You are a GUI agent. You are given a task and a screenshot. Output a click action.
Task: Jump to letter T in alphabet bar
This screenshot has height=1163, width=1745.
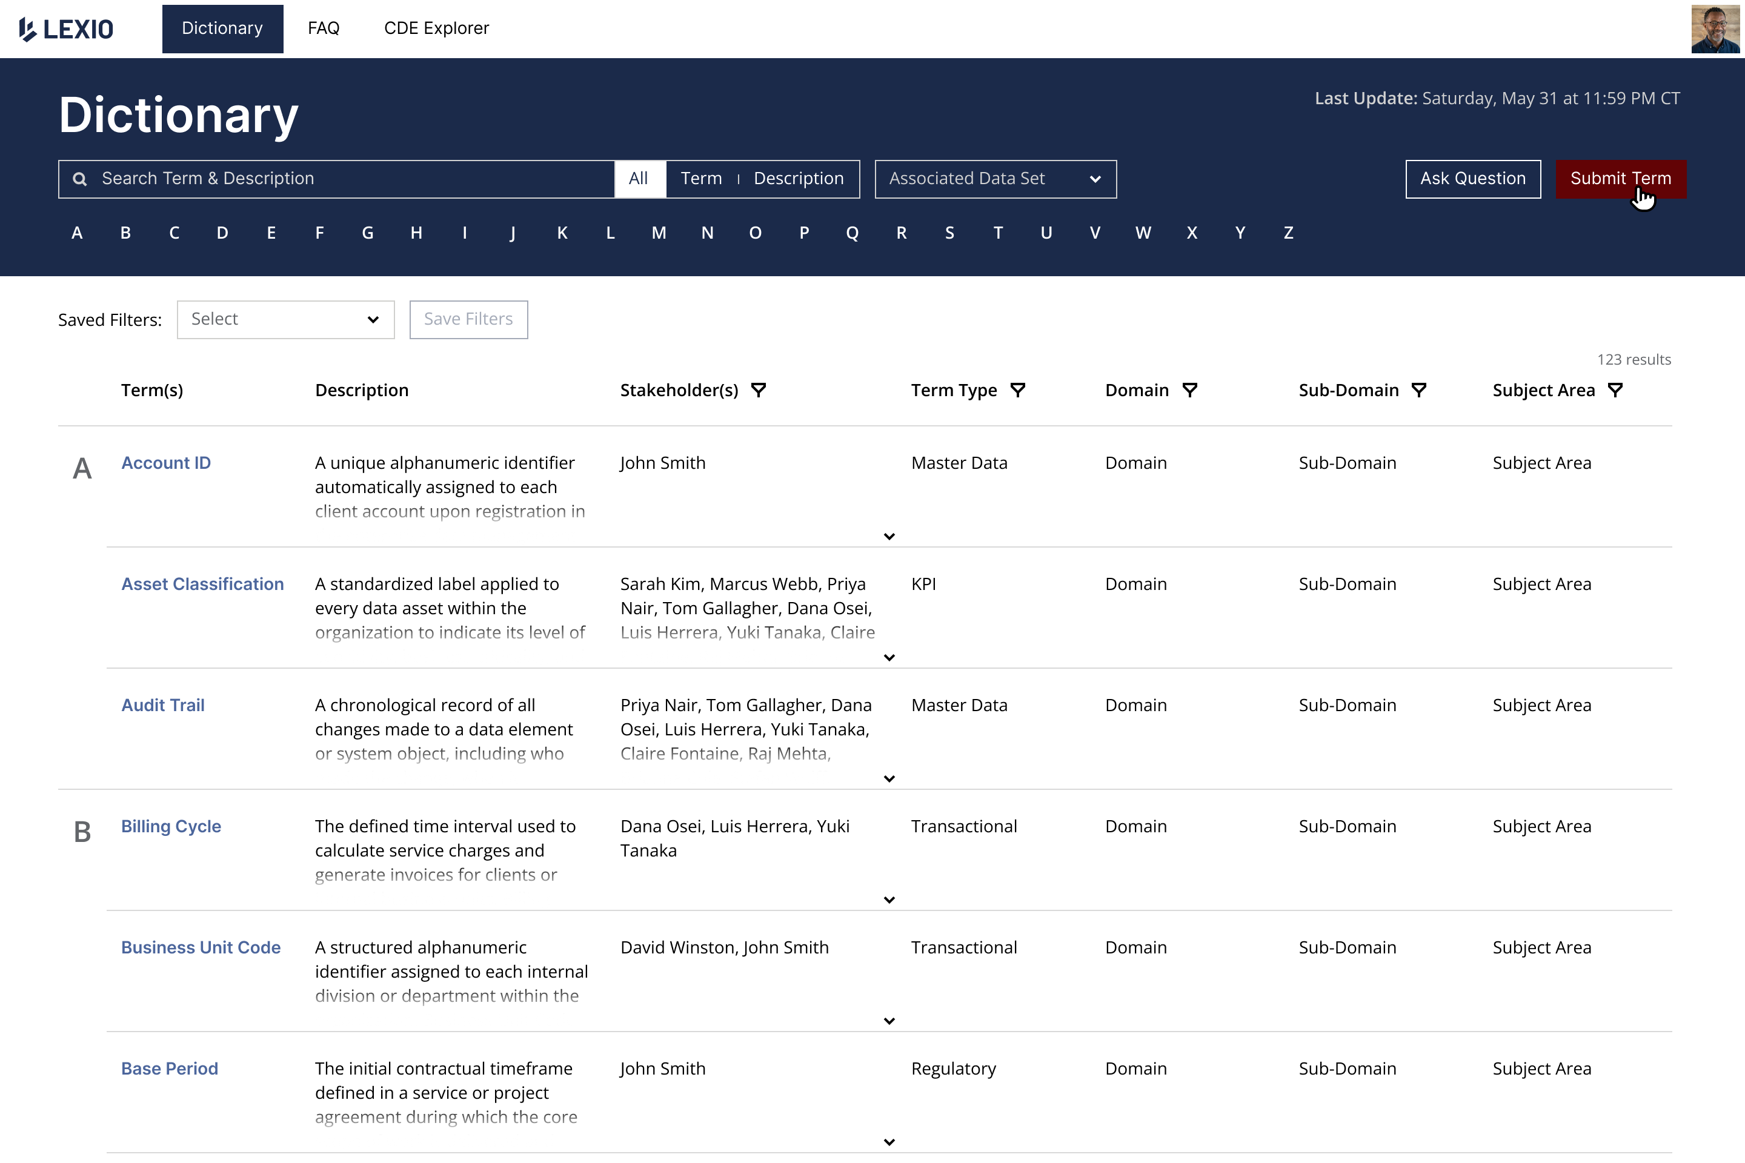998,233
